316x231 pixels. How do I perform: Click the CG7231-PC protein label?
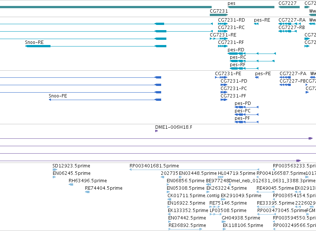[x=234, y=89]
